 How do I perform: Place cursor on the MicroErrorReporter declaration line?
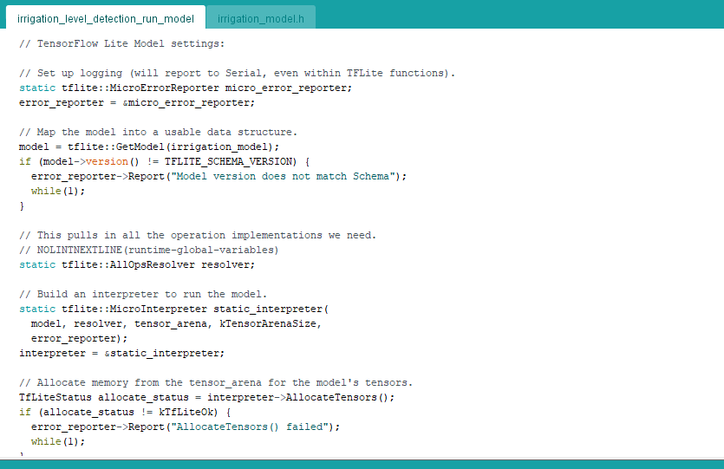pos(186,88)
